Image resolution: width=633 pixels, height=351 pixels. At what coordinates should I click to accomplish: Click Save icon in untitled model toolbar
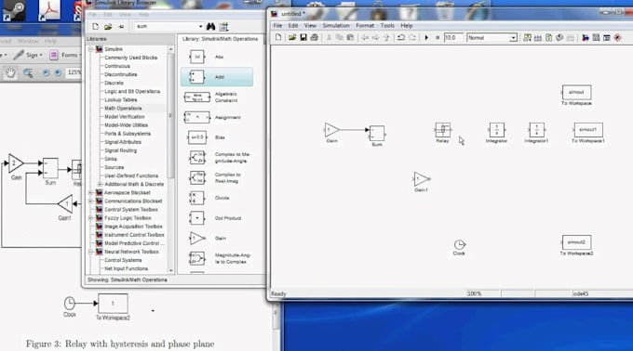click(303, 37)
